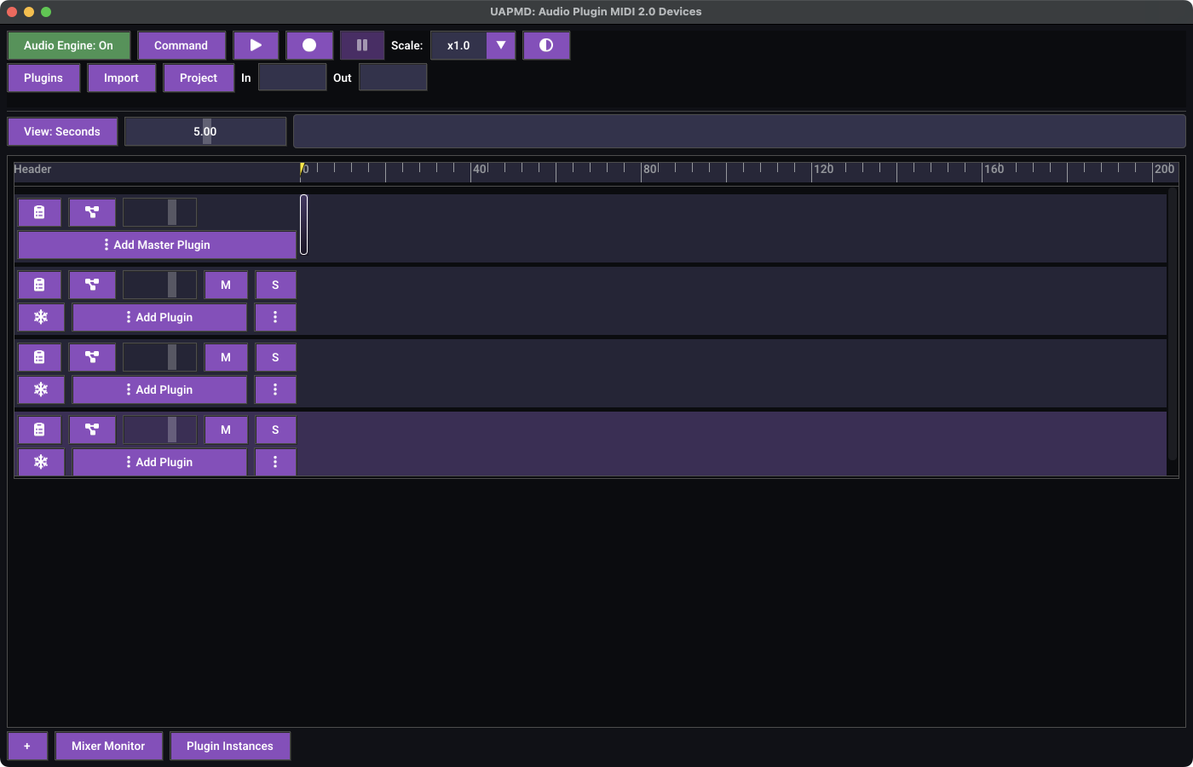Open the second track's three-dot menu
The image size is (1193, 767).
(275, 389)
